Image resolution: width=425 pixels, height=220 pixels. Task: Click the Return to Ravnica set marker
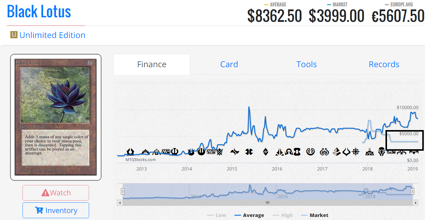[130, 151]
